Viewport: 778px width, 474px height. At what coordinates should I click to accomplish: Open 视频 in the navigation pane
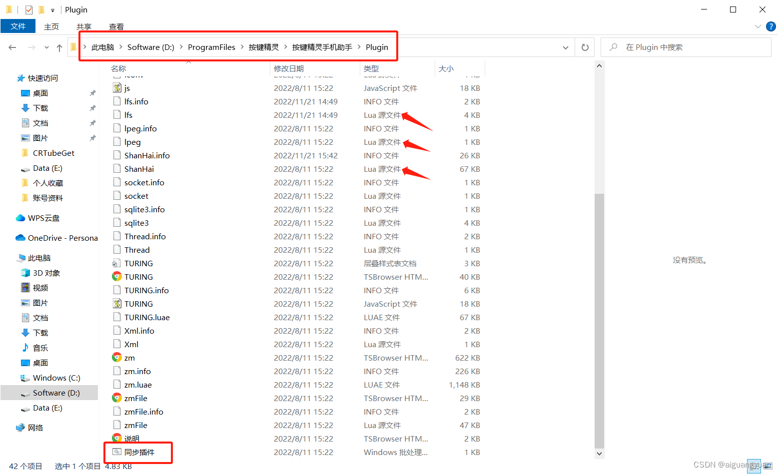tap(40, 288)
